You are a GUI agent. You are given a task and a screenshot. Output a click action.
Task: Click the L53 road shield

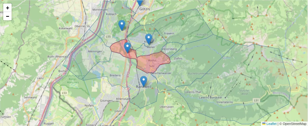64,93
